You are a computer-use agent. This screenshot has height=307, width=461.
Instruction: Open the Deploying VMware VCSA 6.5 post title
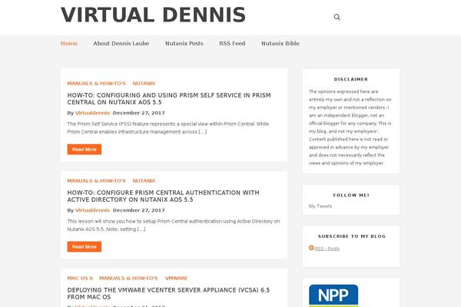168,293
